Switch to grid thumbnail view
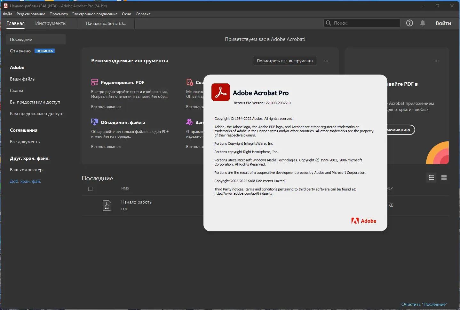 444,178
